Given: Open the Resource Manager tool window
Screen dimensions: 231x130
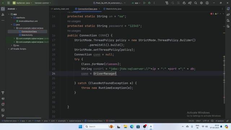Looking at the screenshot, I should pyautogui.click(x=3, y=14).
